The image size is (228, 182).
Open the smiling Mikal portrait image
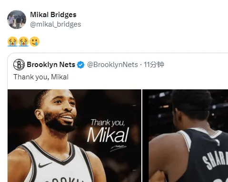(74, 136)
